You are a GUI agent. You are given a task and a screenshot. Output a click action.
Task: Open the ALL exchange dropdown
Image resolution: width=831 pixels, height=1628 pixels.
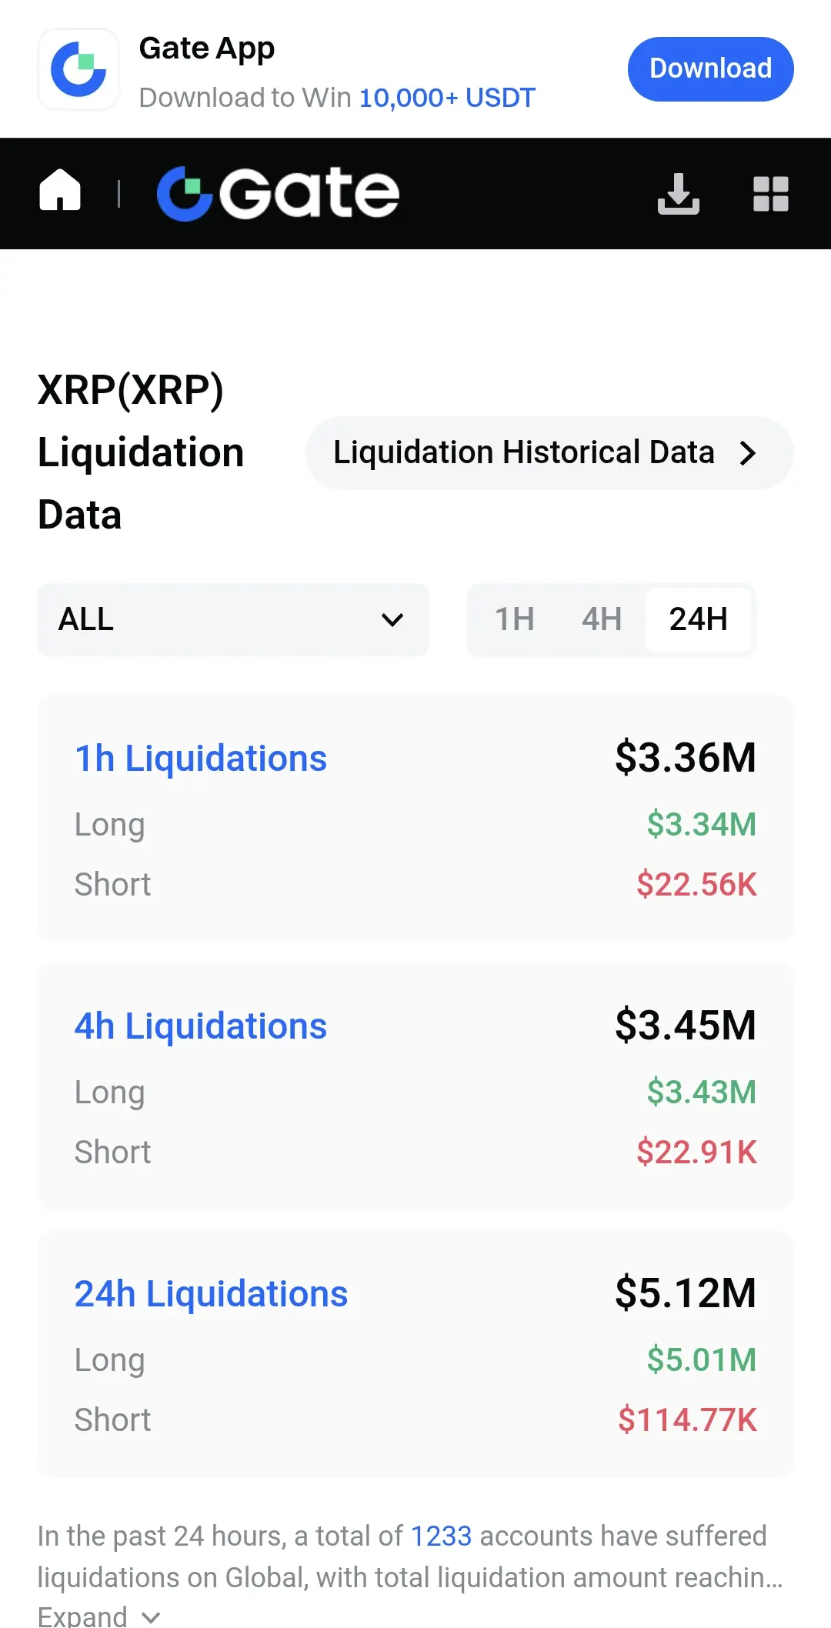tap(232, 619)
